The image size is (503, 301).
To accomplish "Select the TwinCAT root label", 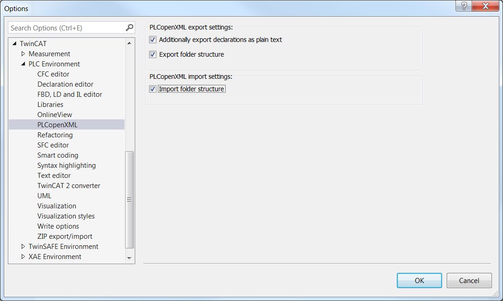I will coord(33,44).
